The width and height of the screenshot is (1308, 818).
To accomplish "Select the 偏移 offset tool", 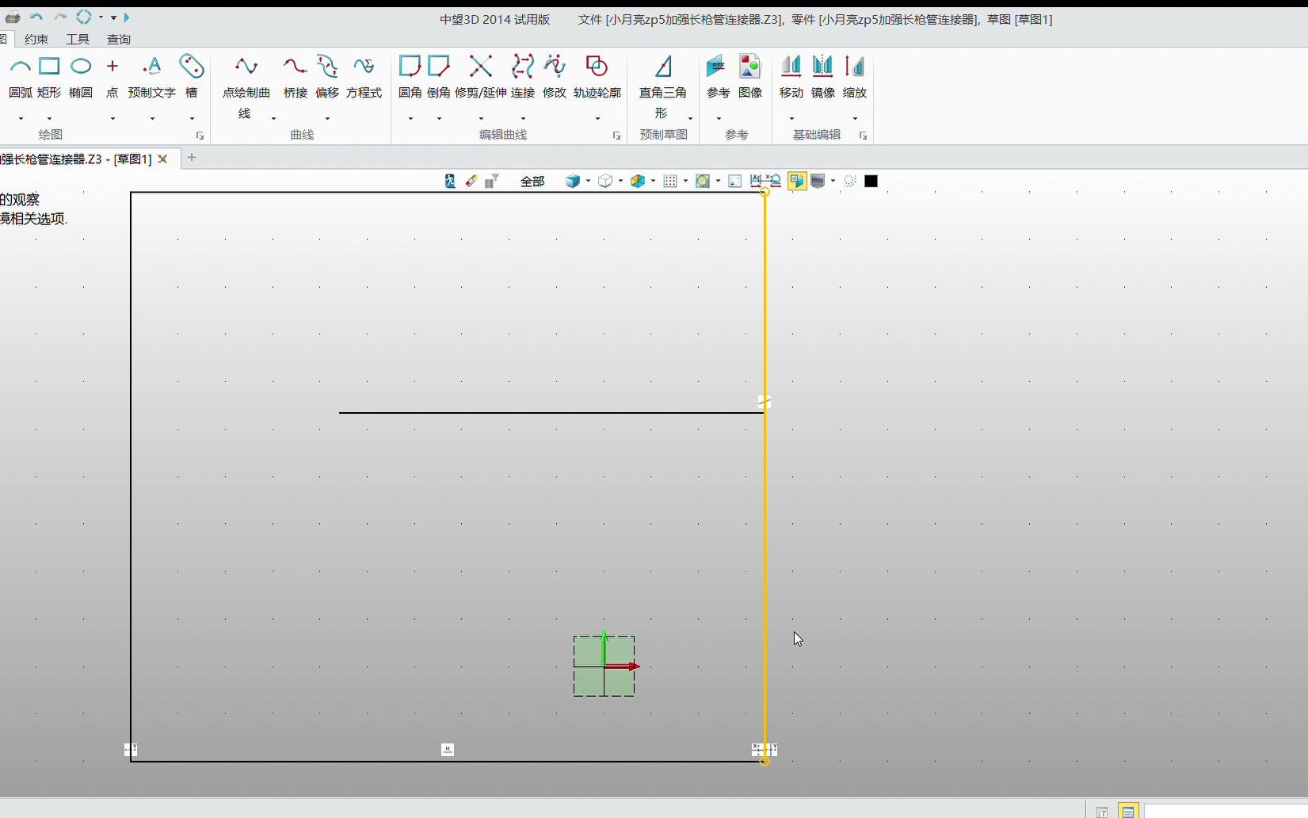I will (x=327, y=77).
